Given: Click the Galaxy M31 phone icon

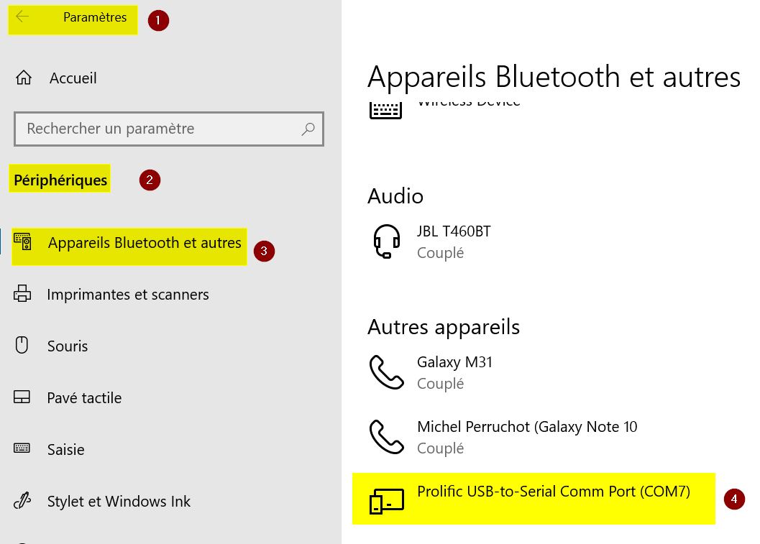Looking at the screenshot, I should [x=386, y=372].
